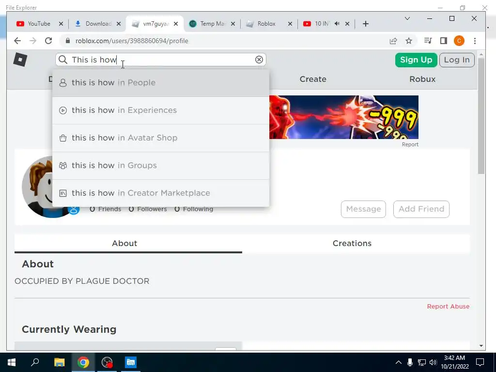
Task: Mute the 10 IN tab audio icon
Action: [337, 24]
